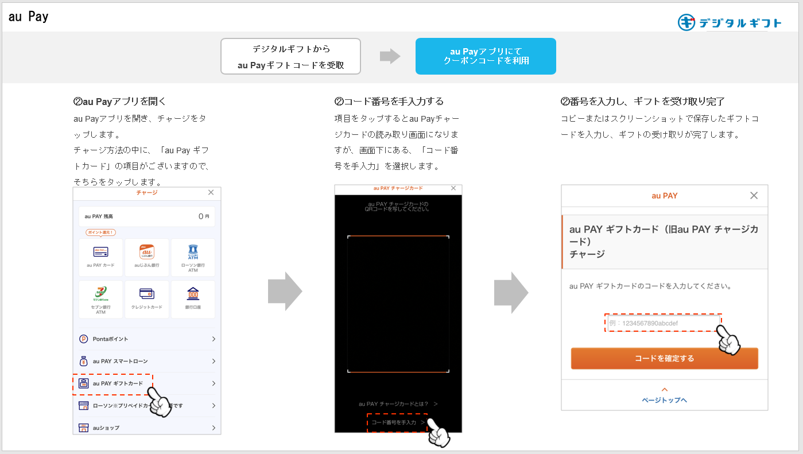Viewport: 803px width, 454px height.
Task: Click the 0 円 balance amount
Action: pos(204,216)
